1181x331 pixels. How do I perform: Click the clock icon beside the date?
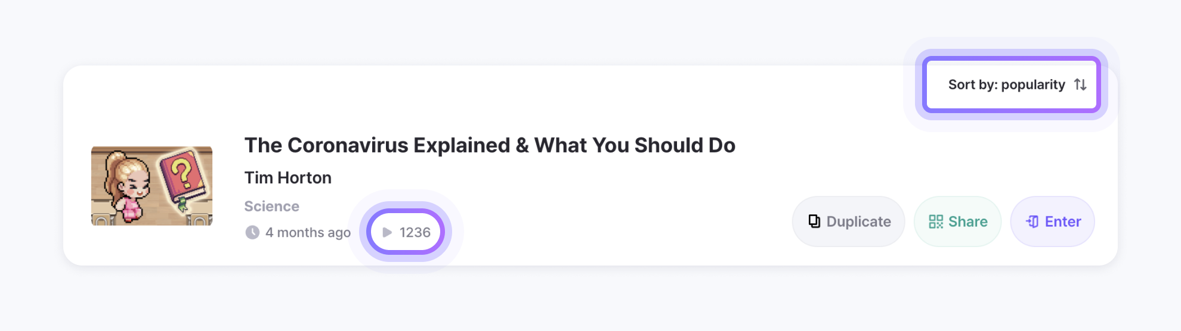(252, 232)
